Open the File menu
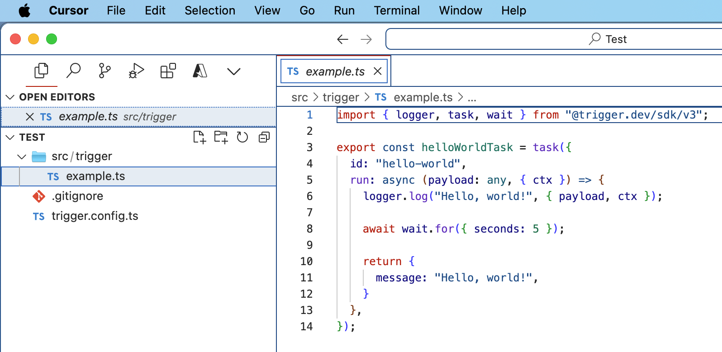Viewport: 722px width, 352px height. click(116, 10)
